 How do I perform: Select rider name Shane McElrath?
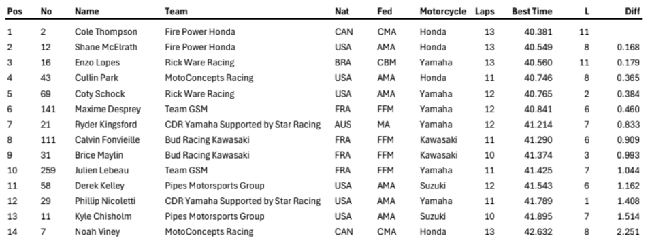click(x=106, y=47)
